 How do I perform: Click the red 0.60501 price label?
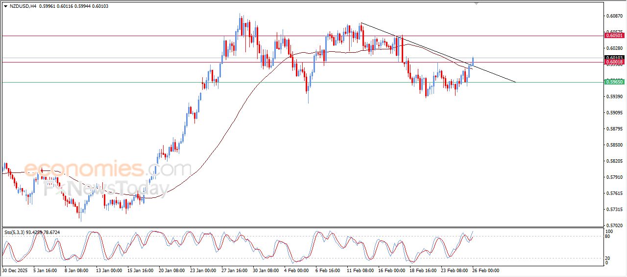(614, 36)
